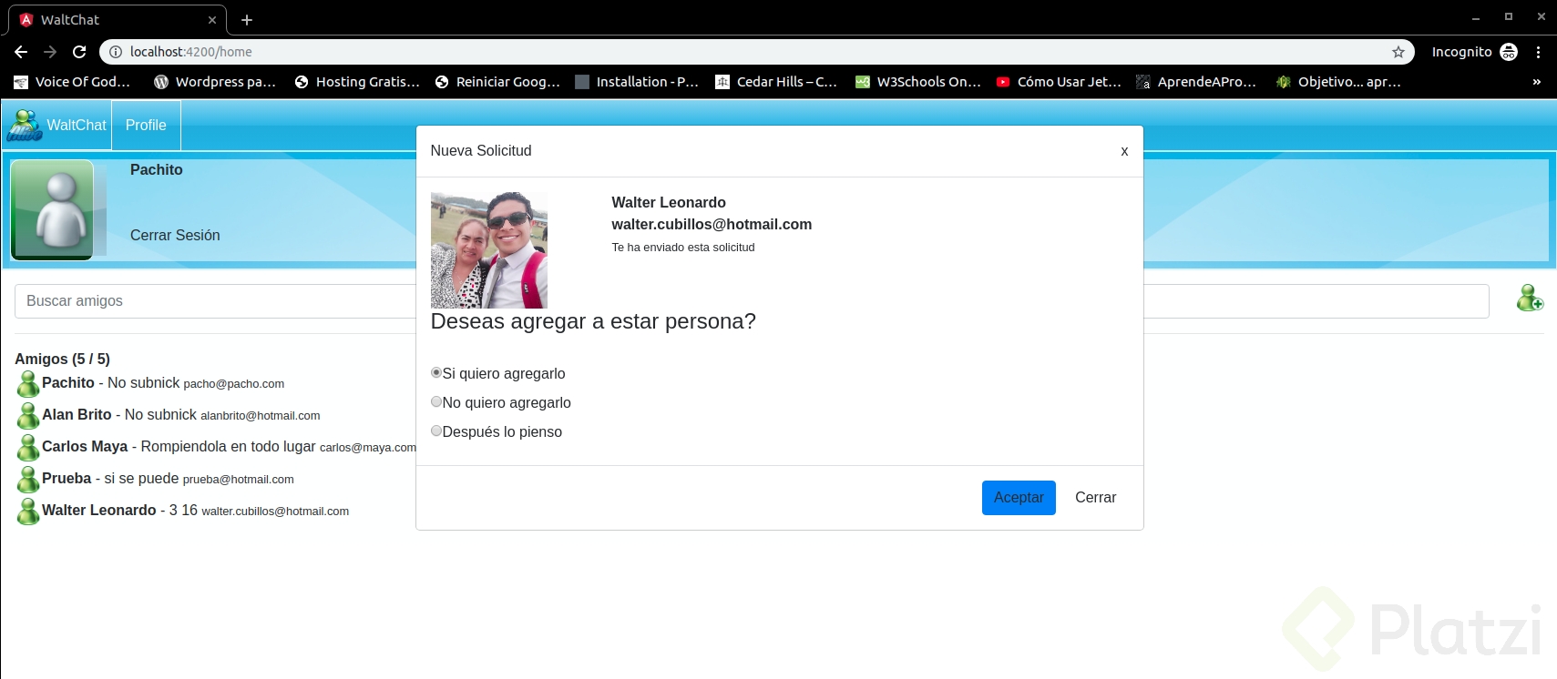Open 'Voice Of God' bookmark
The height and width of the screenshot is (679, 1557).
pyautogui.click(x=72, y=82)
